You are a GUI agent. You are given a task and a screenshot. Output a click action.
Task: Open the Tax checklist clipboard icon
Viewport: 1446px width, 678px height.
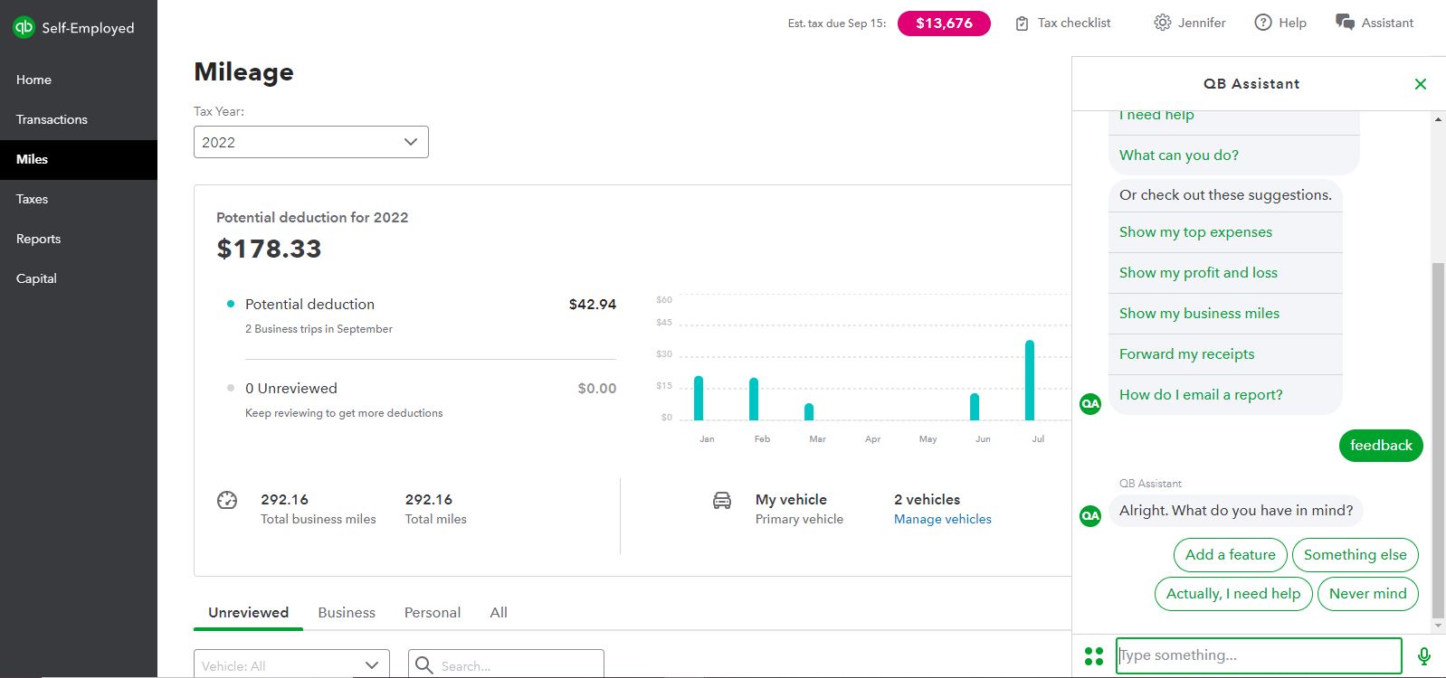coord(1022,24)
